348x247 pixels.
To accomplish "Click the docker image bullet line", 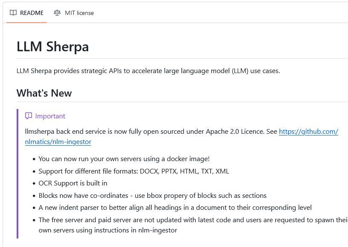I will 124,159.
